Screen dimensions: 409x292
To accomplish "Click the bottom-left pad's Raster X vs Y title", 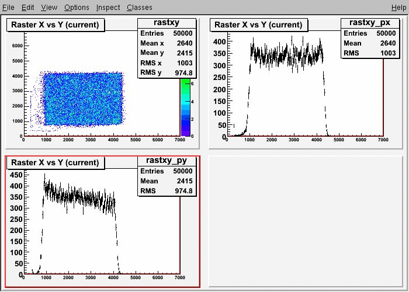I will point(56,162).
